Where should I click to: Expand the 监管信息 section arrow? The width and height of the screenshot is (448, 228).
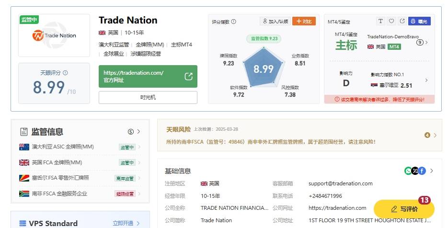[x=138, y=131]
